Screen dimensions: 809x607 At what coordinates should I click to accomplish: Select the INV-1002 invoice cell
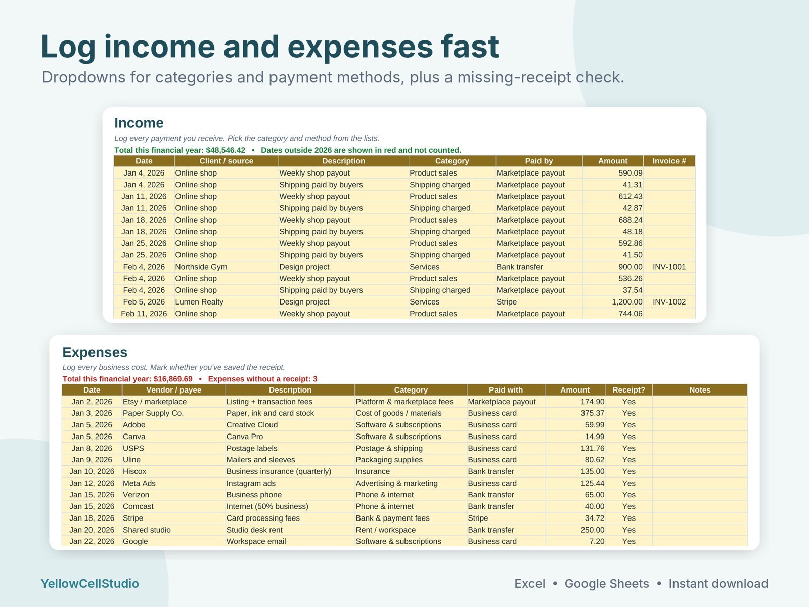669,302
